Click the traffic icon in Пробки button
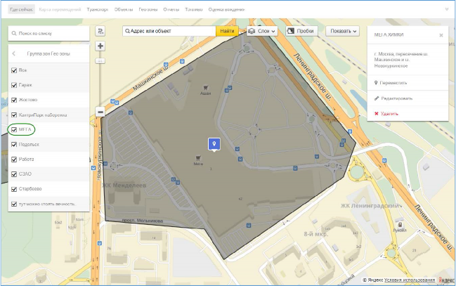The height and width of the screenshot is (286, 456). [291, 31]
